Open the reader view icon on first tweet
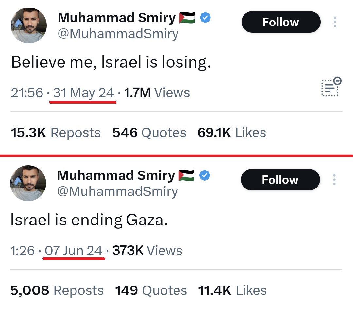 tap(331, 87)
